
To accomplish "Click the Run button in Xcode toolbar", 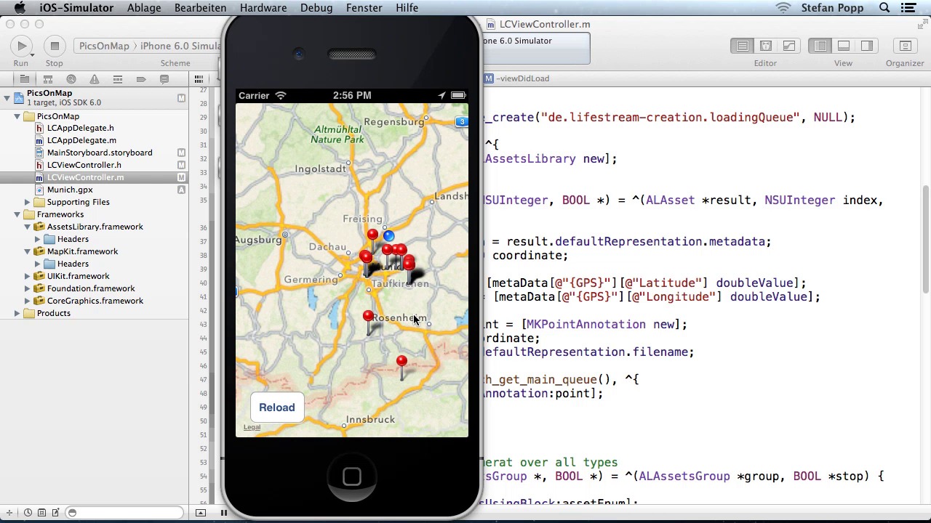I will pos(21,46).
